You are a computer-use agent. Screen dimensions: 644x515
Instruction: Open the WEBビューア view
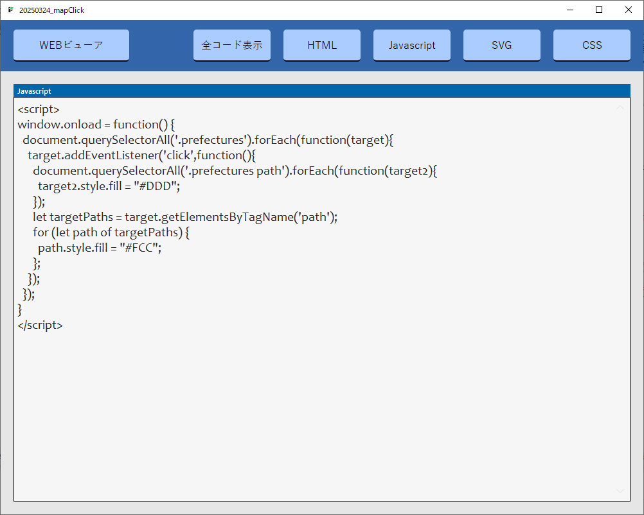coord(71,45)
